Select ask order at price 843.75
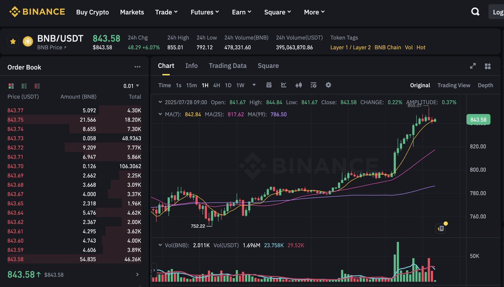 coord(74,120)
